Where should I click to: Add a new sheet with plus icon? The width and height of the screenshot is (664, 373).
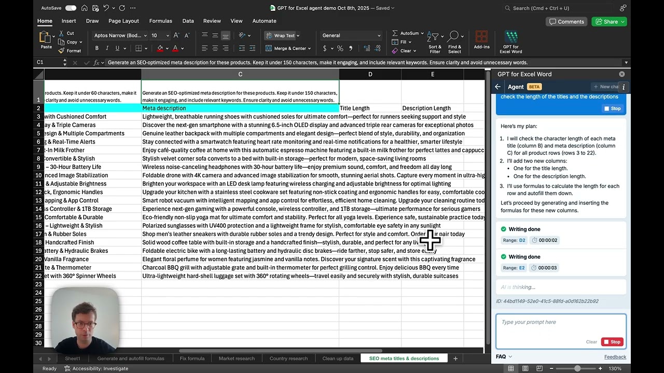coord(455,358)
